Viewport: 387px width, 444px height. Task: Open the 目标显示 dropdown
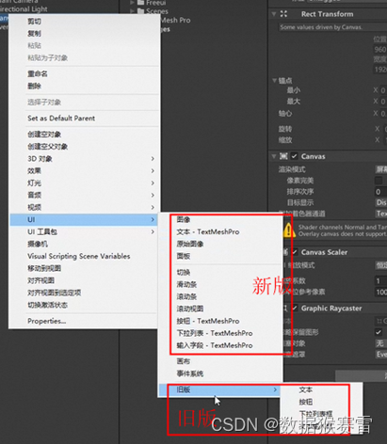(x=381, y=202)
